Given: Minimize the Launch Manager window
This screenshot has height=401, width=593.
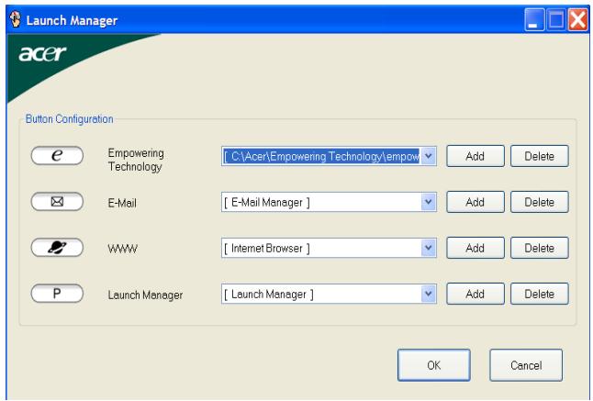Looking at the screenshot, I should point(534,19).
